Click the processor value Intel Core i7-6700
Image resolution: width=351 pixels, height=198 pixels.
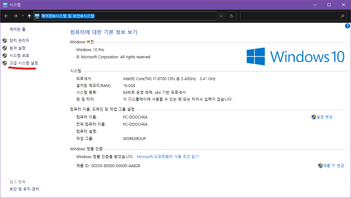[x=169, y=79]
